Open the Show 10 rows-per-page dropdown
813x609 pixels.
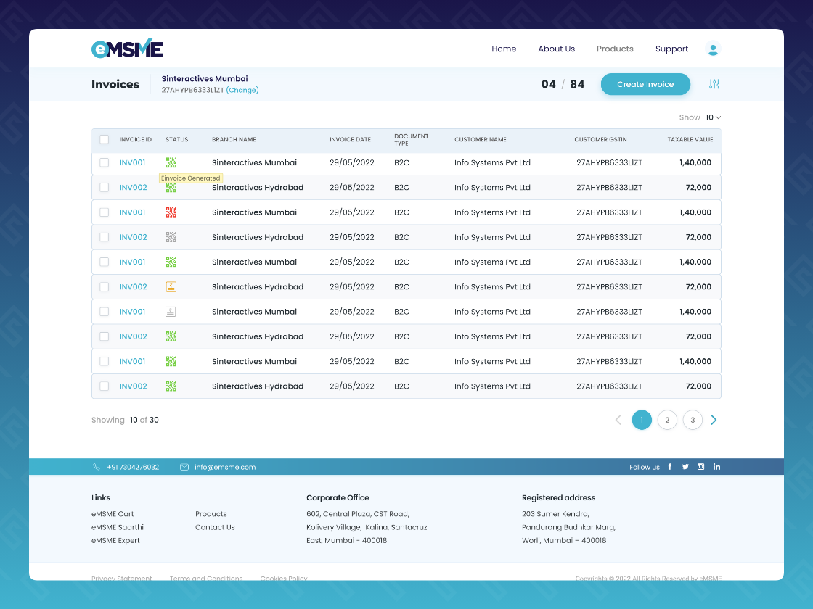[x=714, y=117]
